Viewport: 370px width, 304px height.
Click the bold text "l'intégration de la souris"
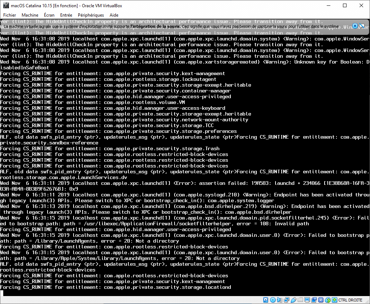(155, 26)
